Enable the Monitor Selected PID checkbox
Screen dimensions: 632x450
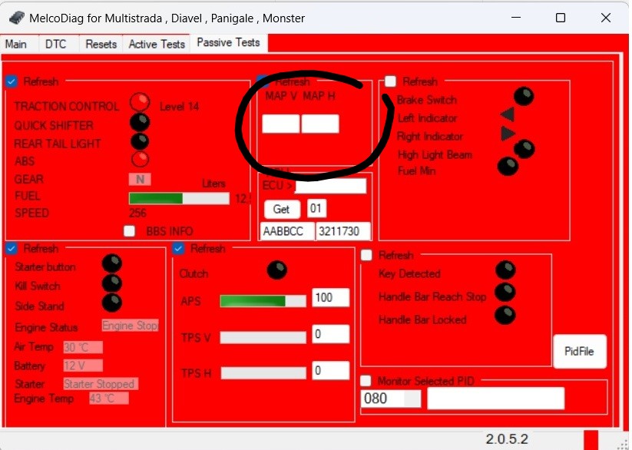click(x=366, y=381)
